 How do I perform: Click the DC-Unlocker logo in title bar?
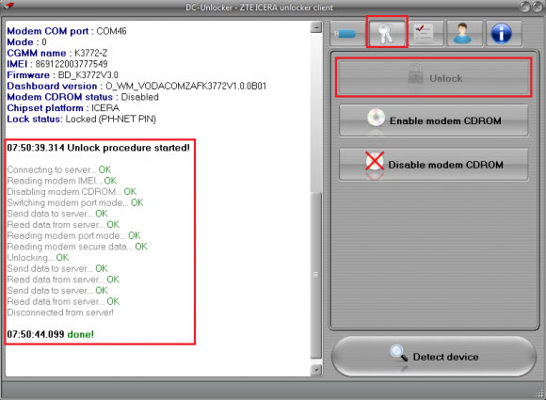point(9,6)
